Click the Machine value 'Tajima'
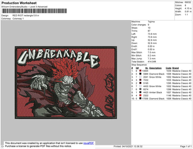 (151, 22)
